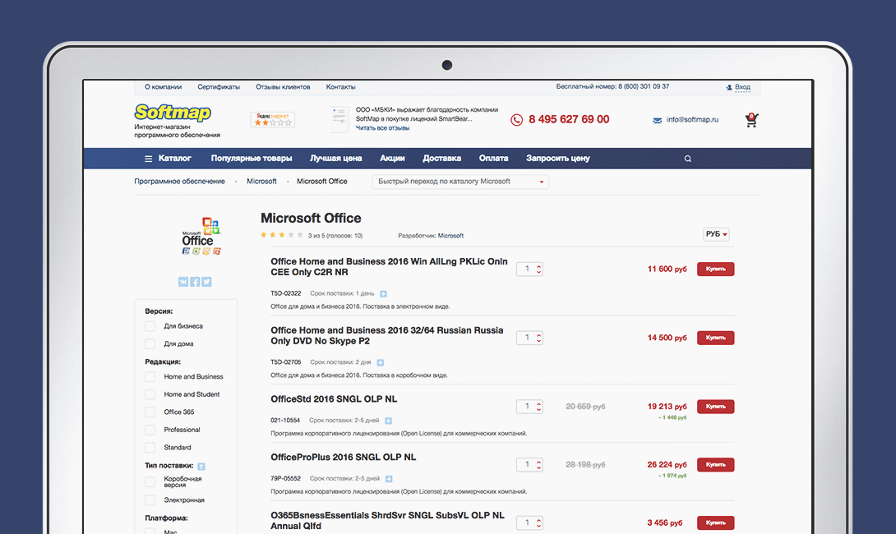Expand delivery info plus for T5D-02322
Screen dimensions: 896x534
click(x=383, y=293)
